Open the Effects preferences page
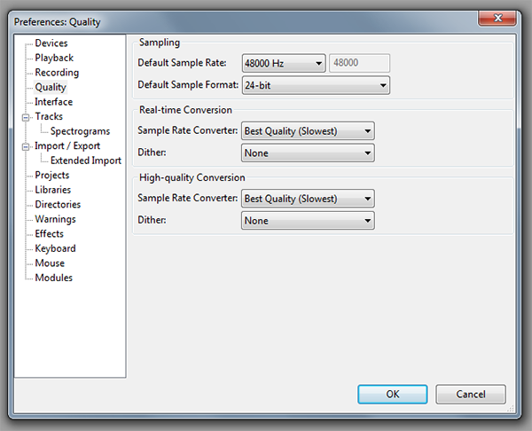Image resolution: width=532 pixels, height=431 pixels. coord(49,234)
